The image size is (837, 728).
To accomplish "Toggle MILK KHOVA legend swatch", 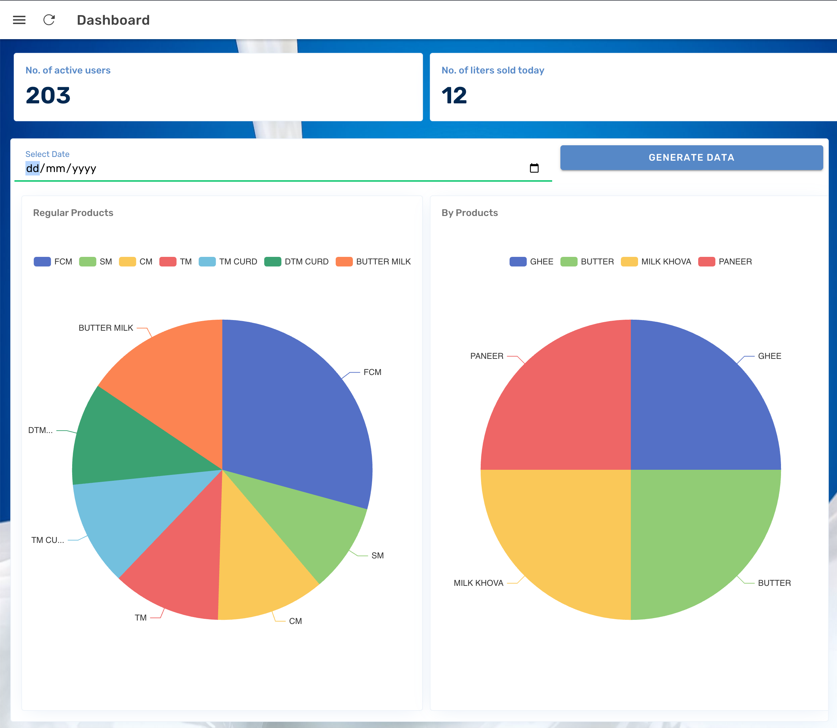I will click(x=629, y=262).
